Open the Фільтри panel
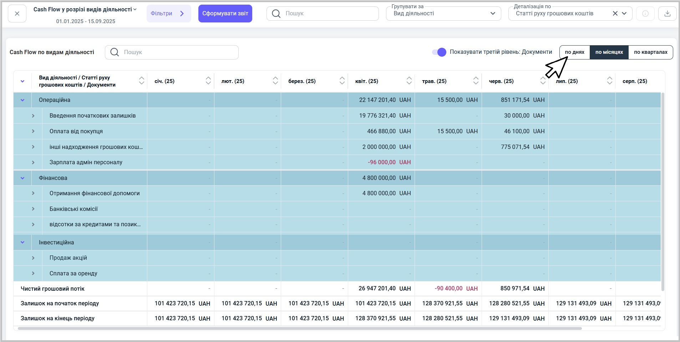The image size is (680, 342). point(168,14)
